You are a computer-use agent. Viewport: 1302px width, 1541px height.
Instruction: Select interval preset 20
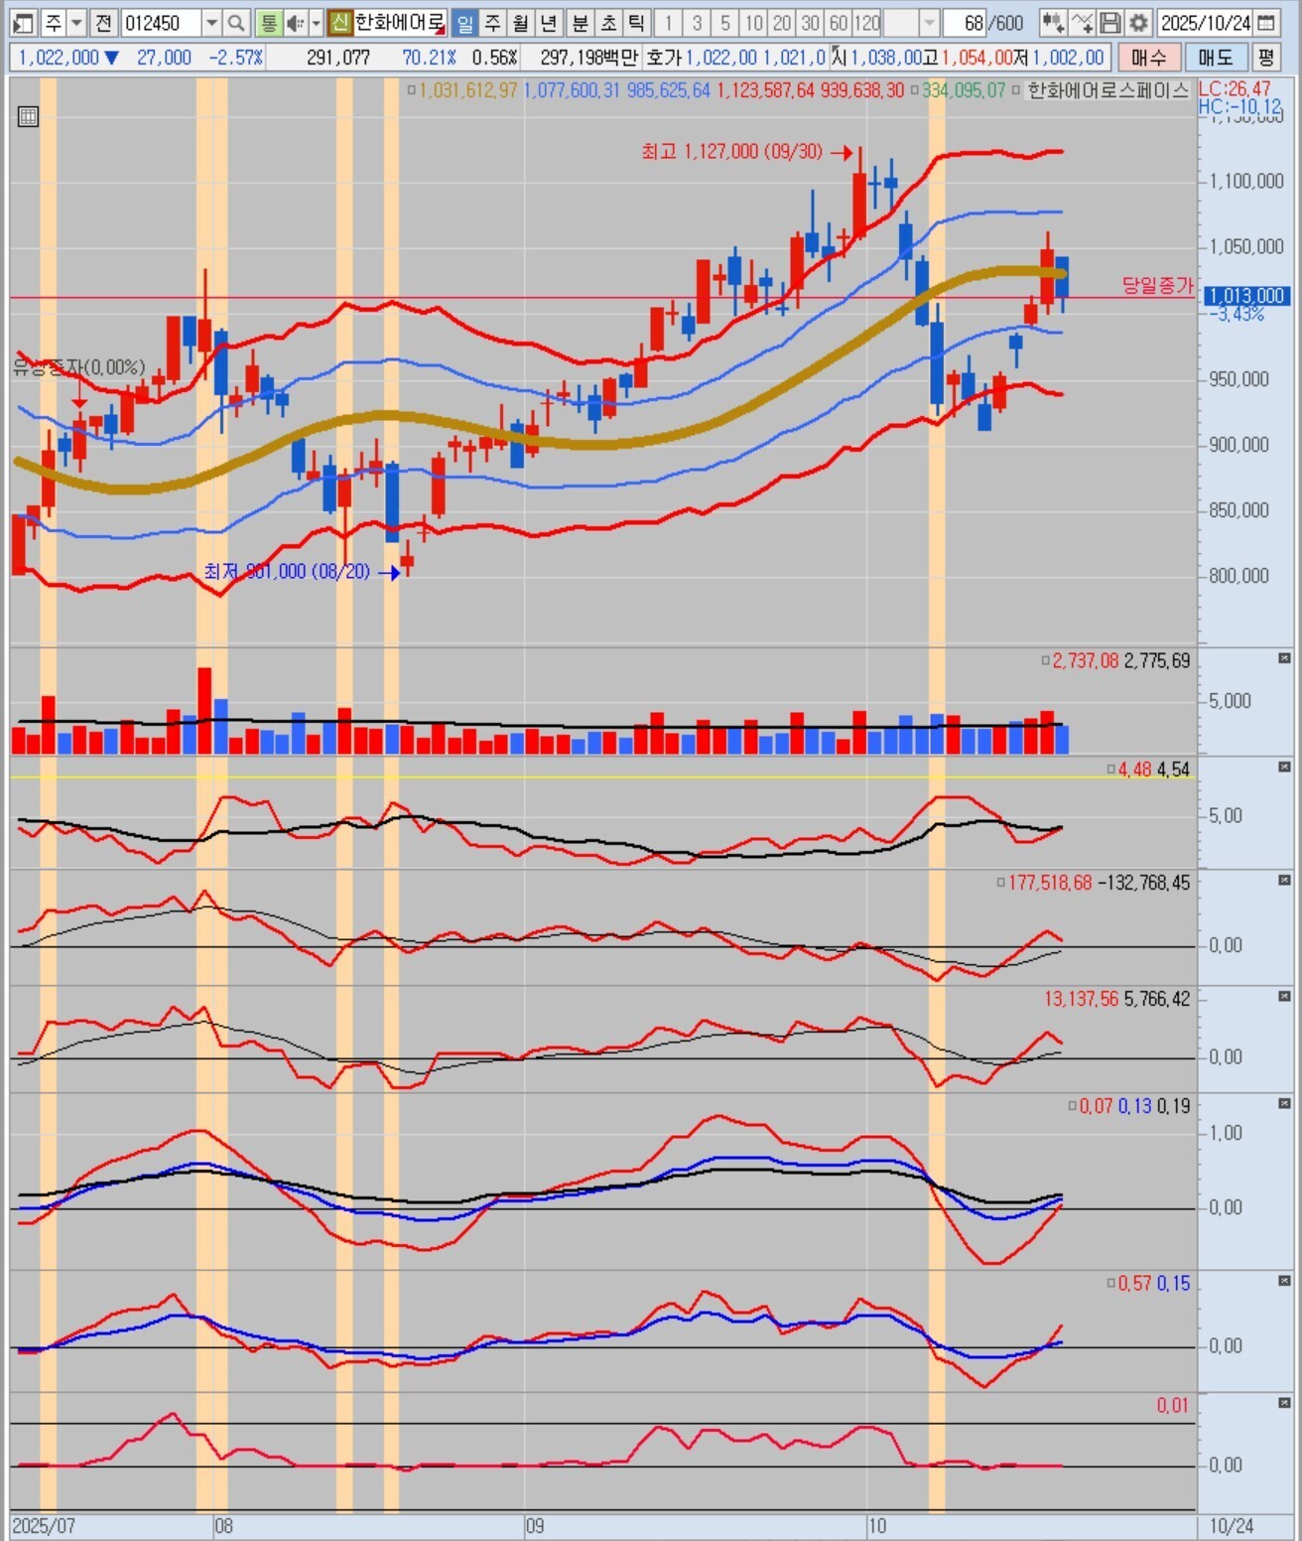point(782,23)
